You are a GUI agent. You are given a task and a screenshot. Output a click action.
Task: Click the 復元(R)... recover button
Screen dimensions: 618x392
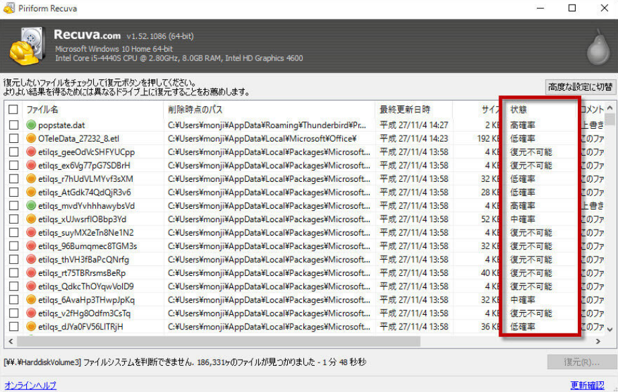pos(581,362)
